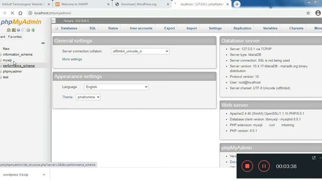The width and height of the screenshot is (322, 181).
Task: Select the phpmyadmin database
Action: click(x=12, y=71)
